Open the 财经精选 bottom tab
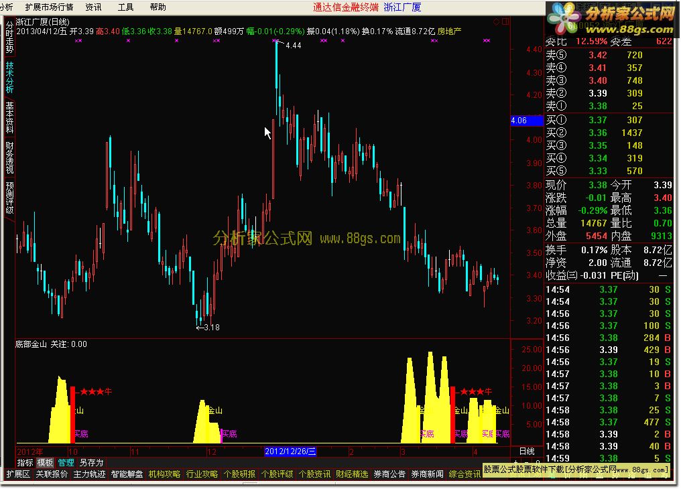The height and width of the screenshot is (489, 681). click(352, 474)
